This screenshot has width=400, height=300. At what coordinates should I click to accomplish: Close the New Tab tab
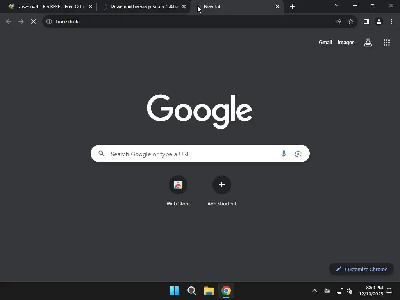point(277,7)
